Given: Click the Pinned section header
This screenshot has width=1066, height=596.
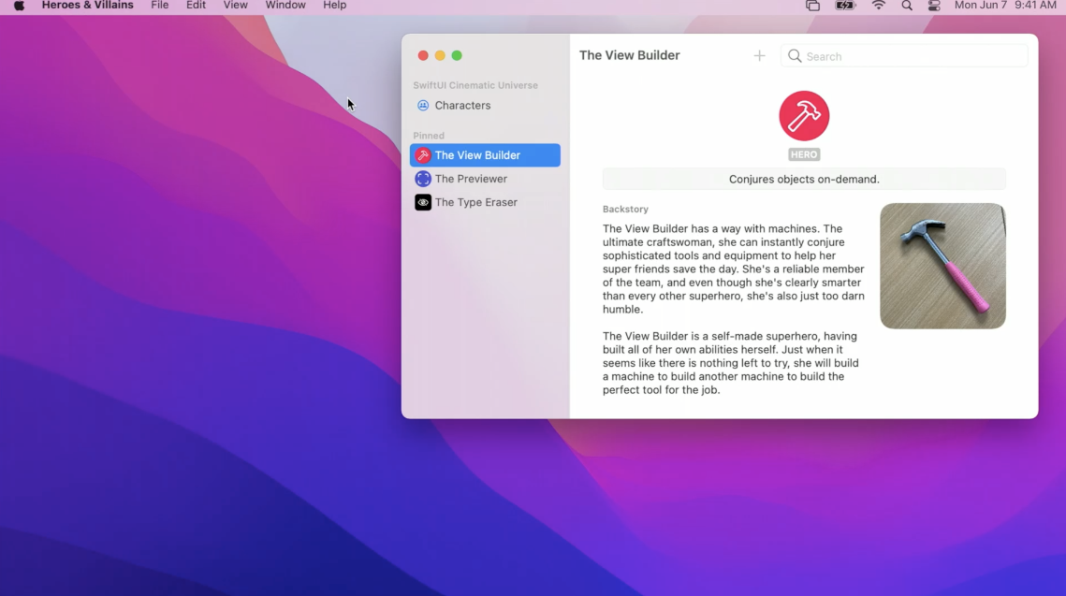Looking at the screenshot, I should (429, 136).
